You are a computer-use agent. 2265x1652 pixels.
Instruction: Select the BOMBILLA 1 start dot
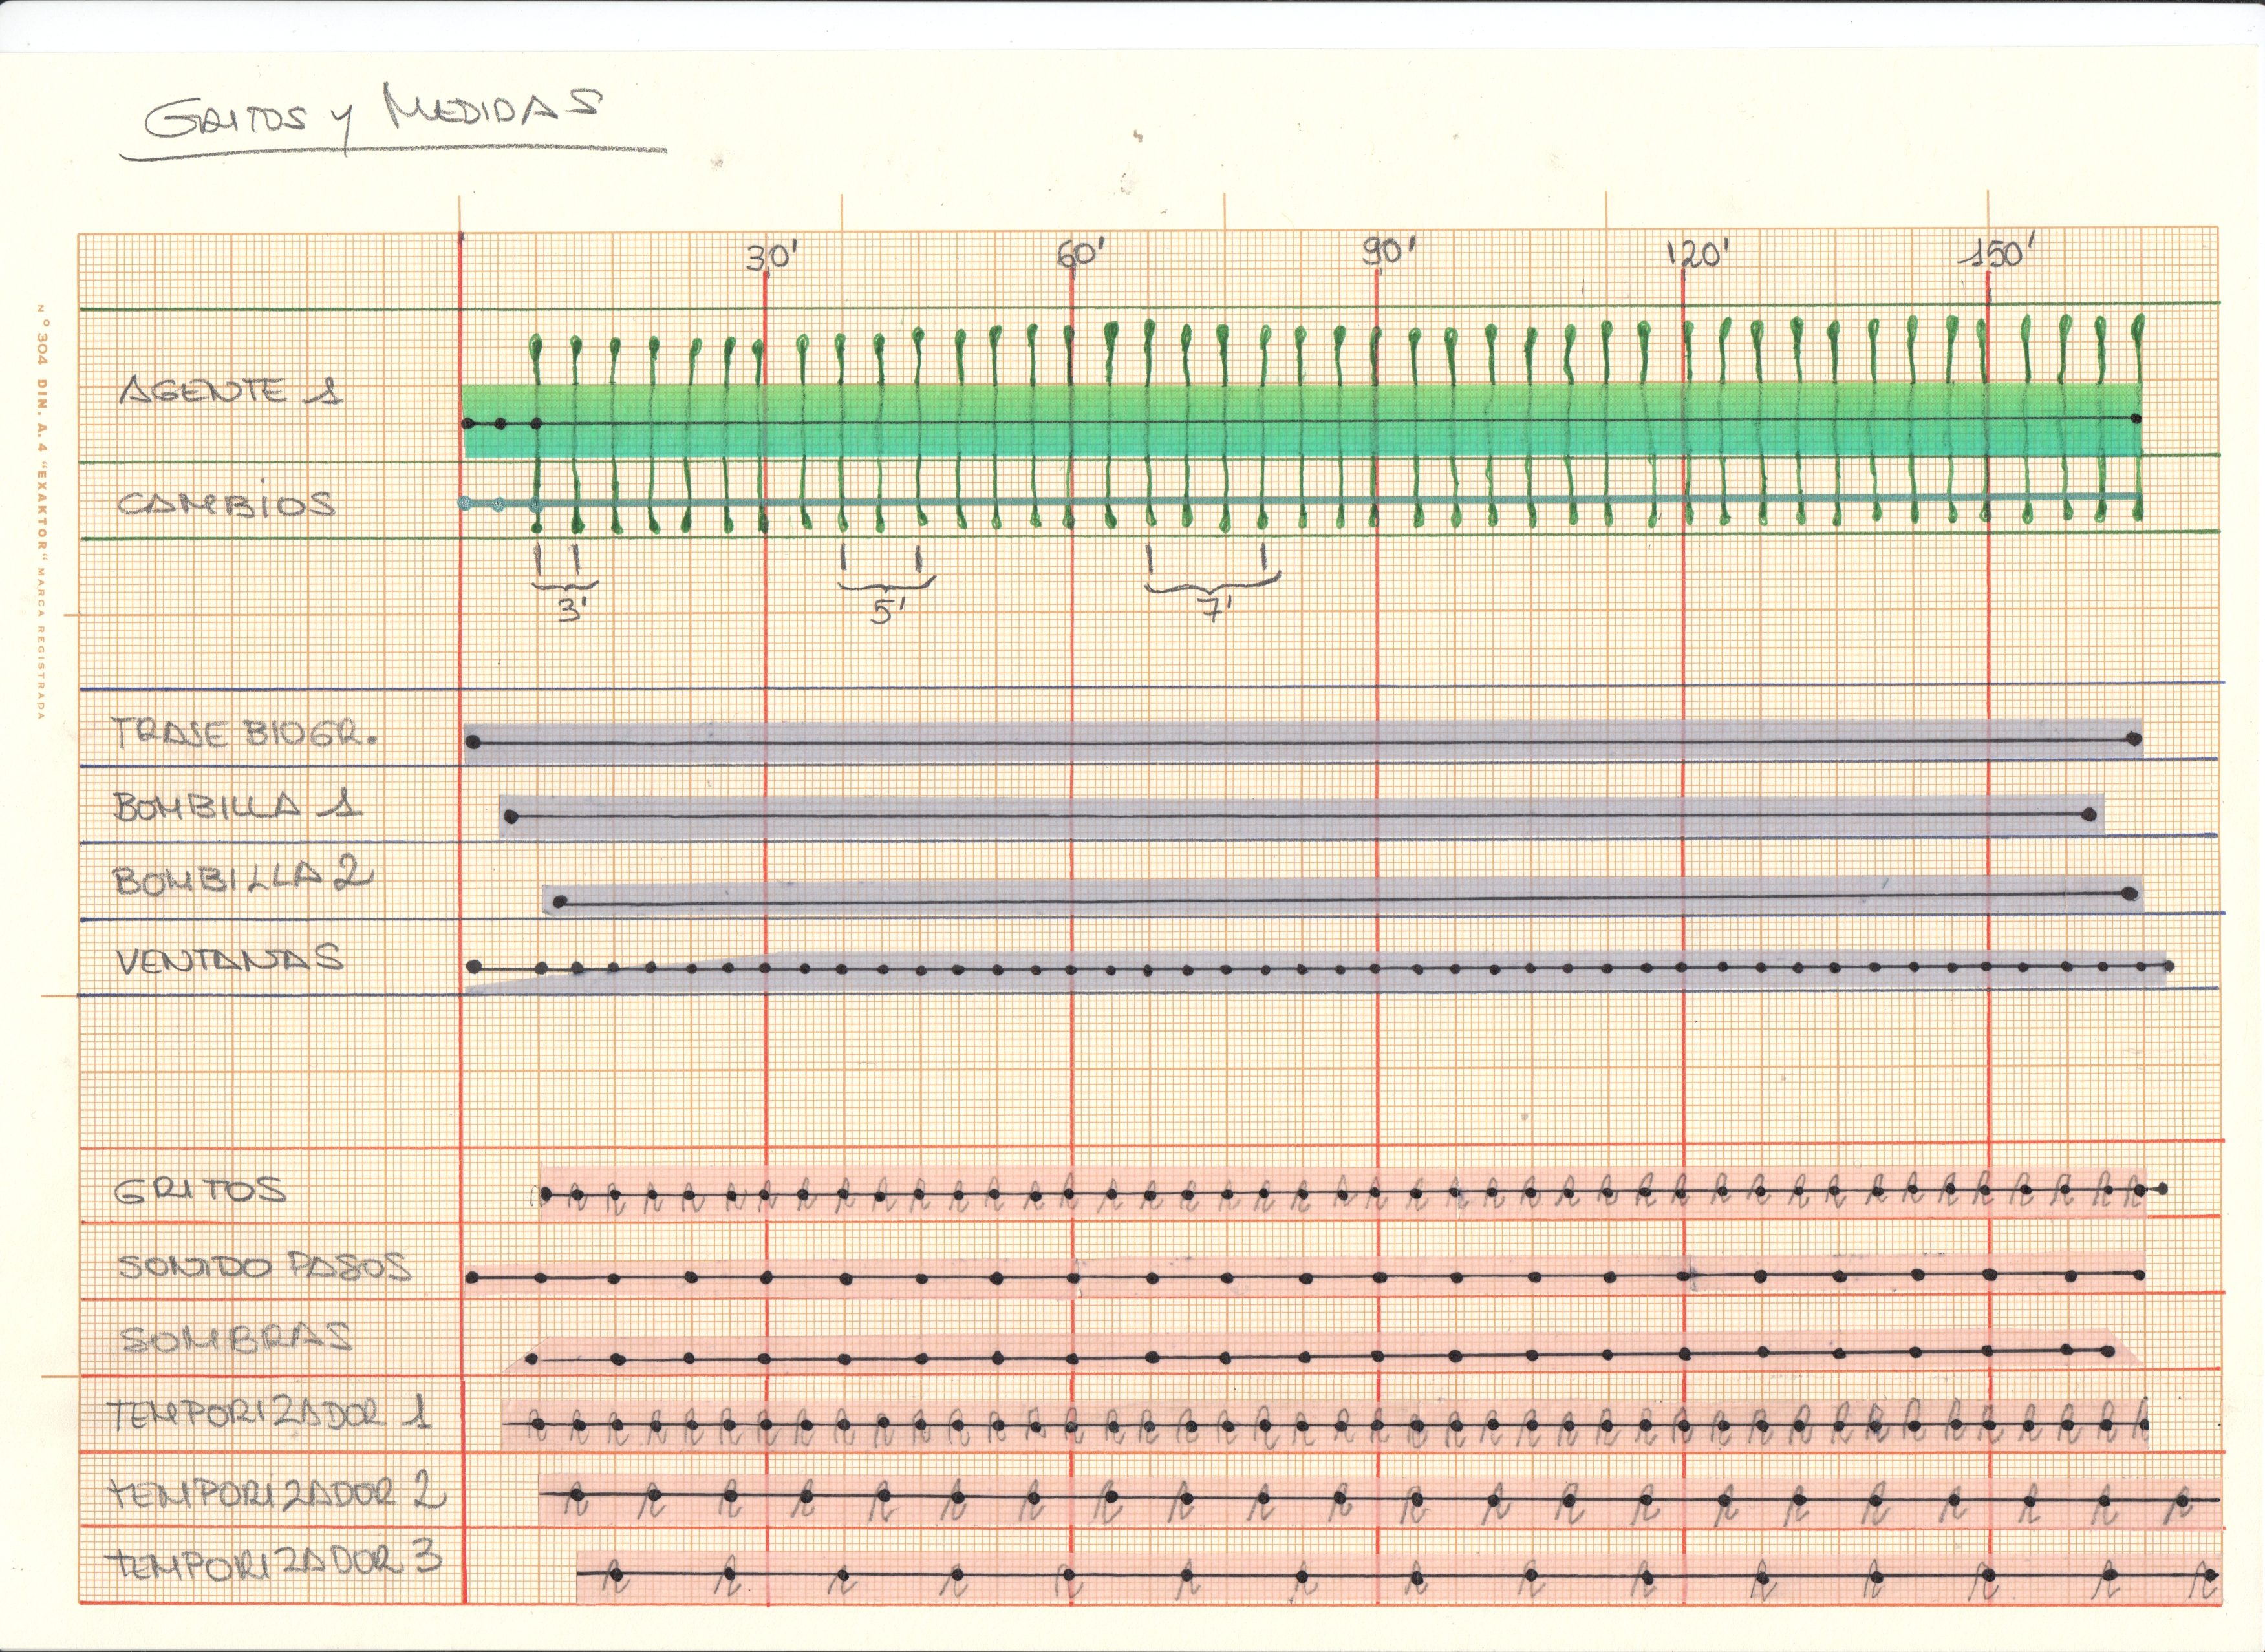tap(511, 818)
